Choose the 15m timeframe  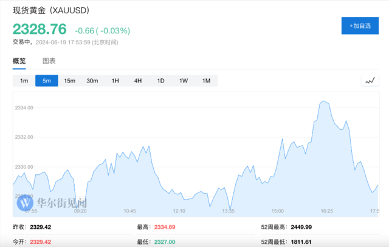[69, 81]
